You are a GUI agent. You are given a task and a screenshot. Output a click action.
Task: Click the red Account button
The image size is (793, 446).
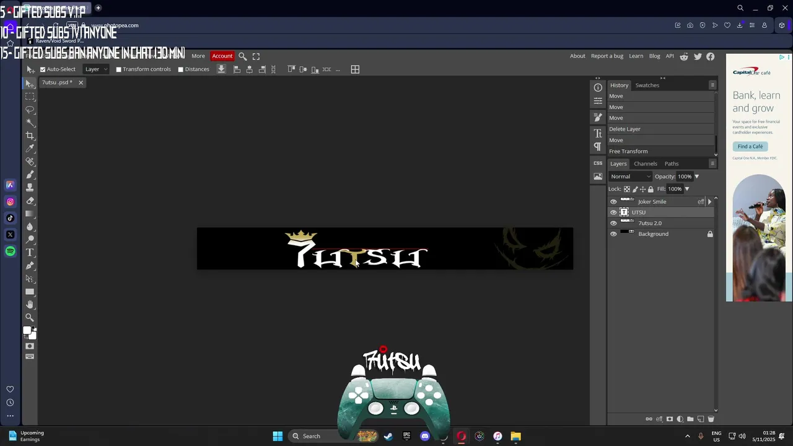tap(222, 56)
